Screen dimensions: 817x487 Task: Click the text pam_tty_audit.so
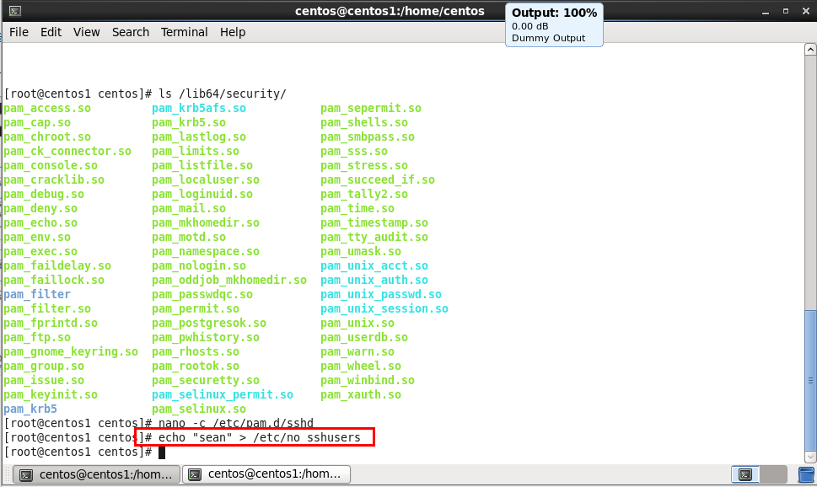click(374, 238)
